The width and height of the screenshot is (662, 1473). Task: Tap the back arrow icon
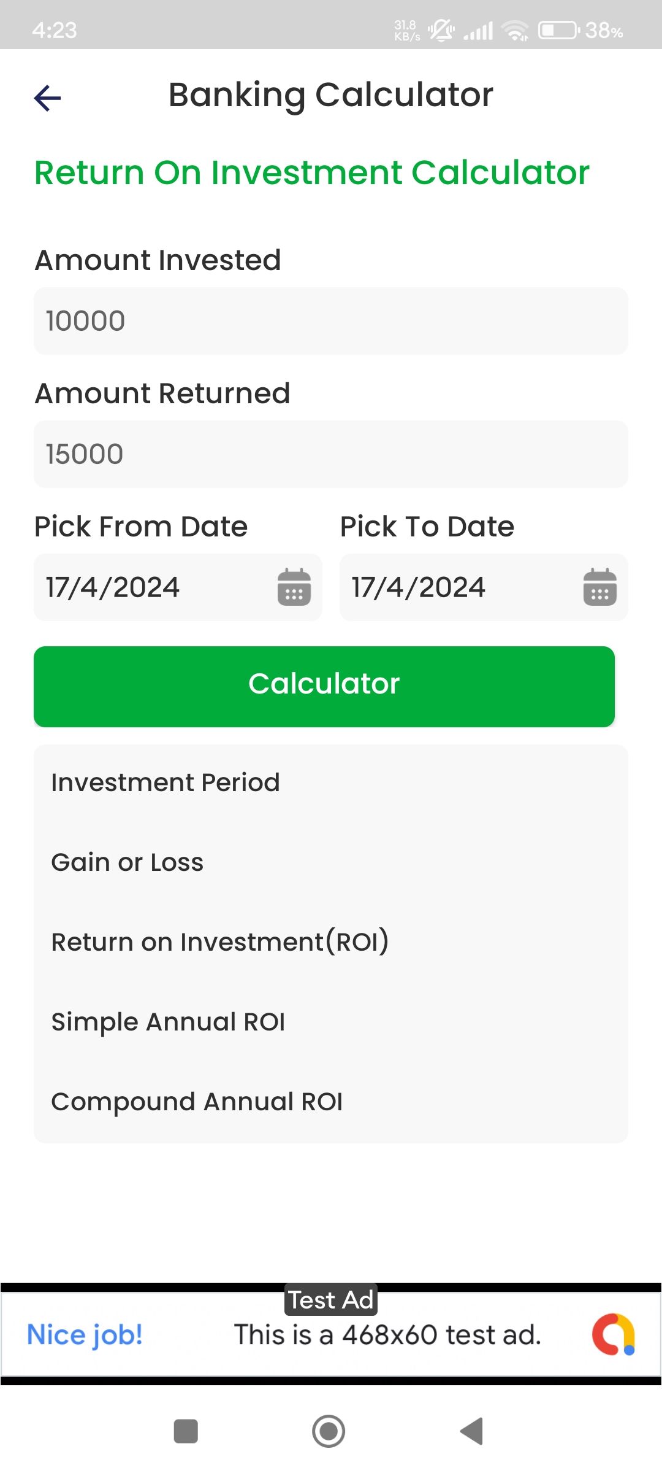pyautogui.click(x=48, y=98)
